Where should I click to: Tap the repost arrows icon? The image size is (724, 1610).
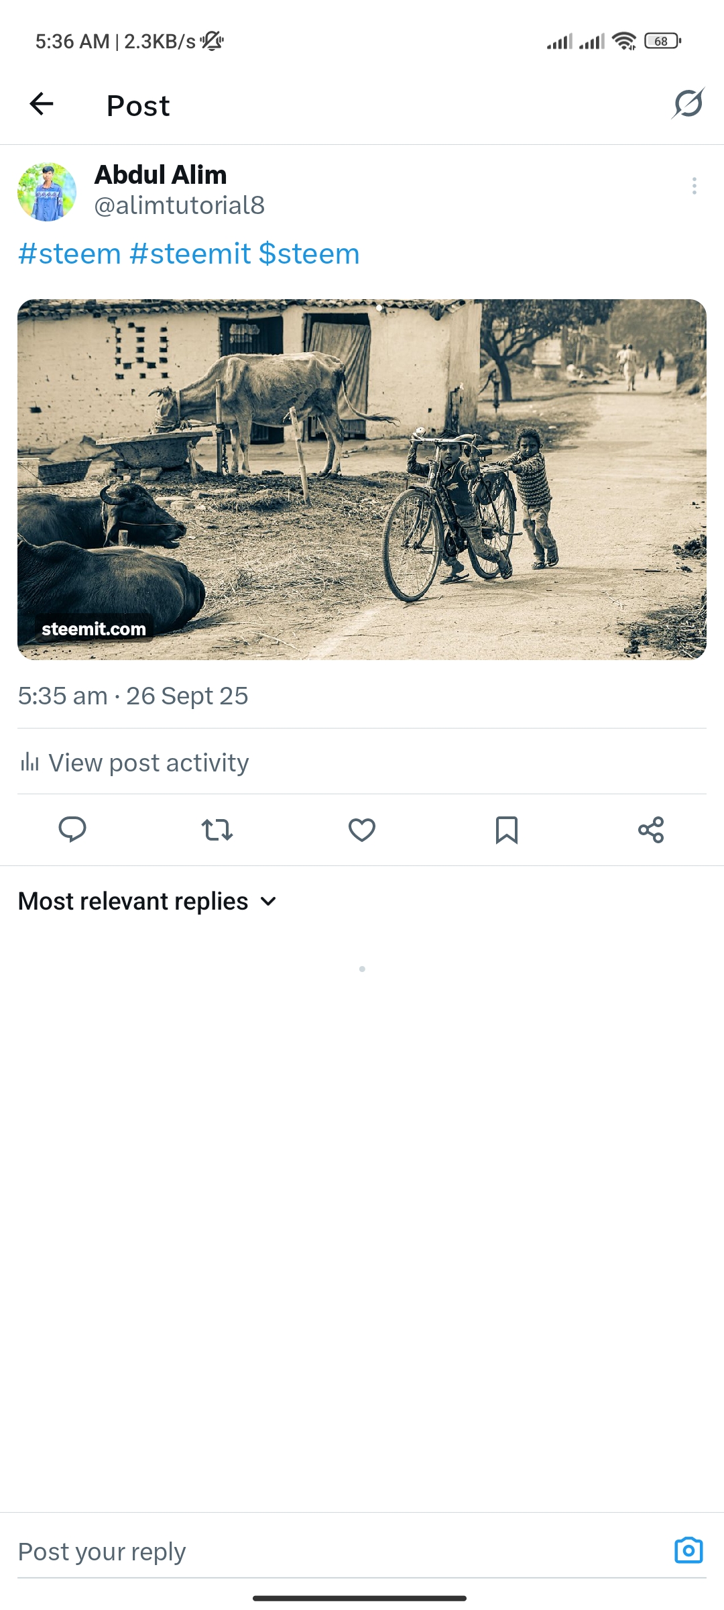pyautogui.click(x=217, y=830)
